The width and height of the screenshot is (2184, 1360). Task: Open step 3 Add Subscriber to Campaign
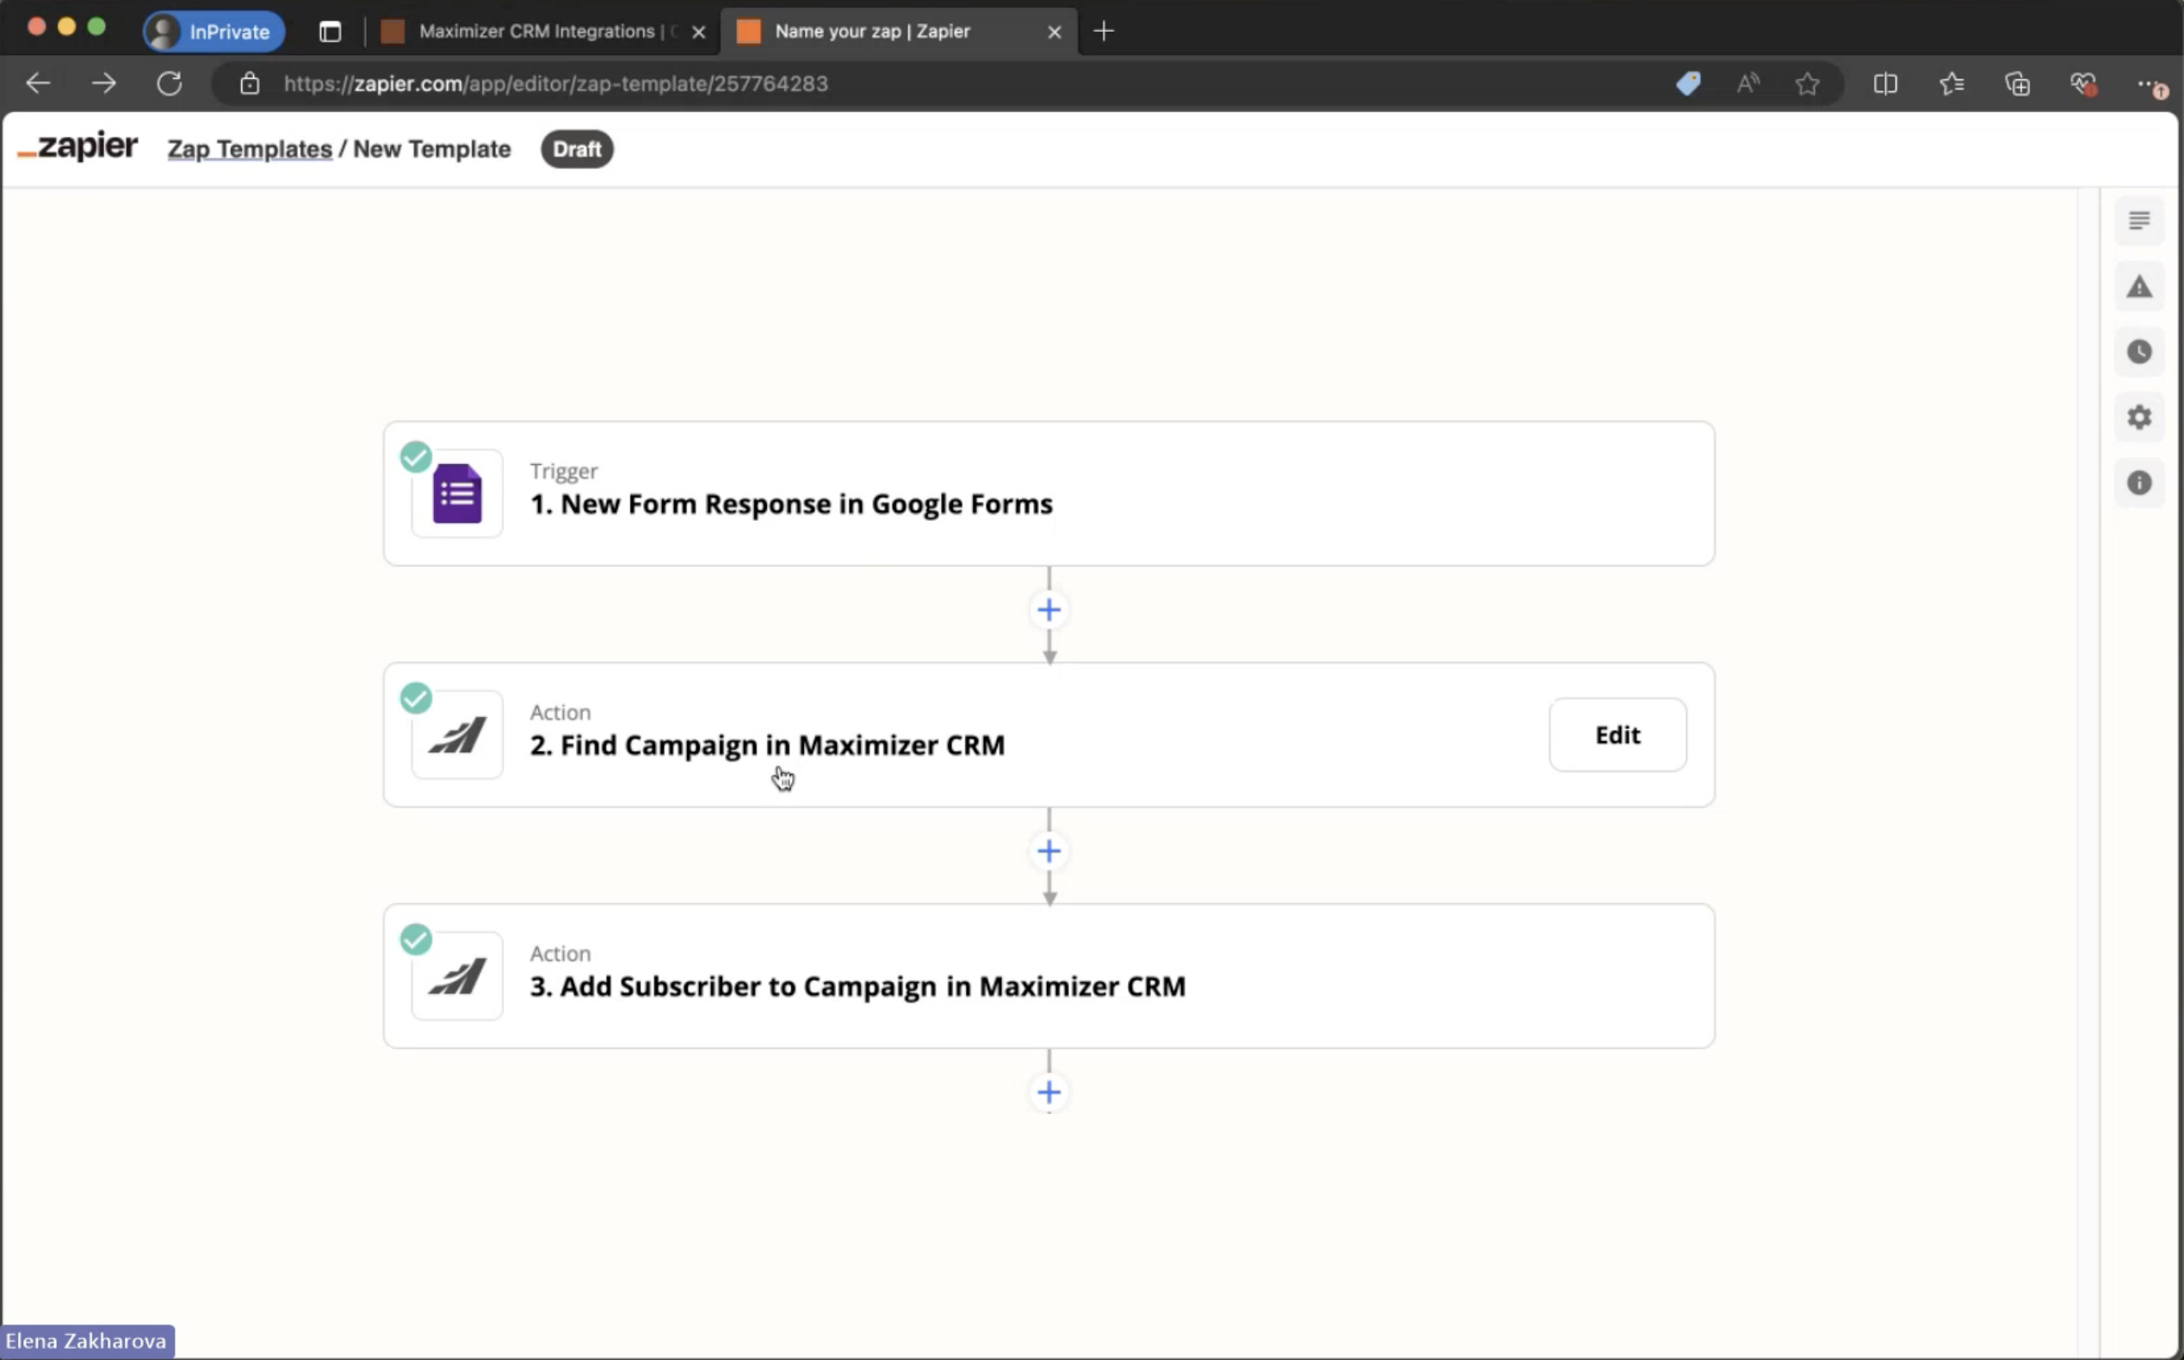point(1049,976)
